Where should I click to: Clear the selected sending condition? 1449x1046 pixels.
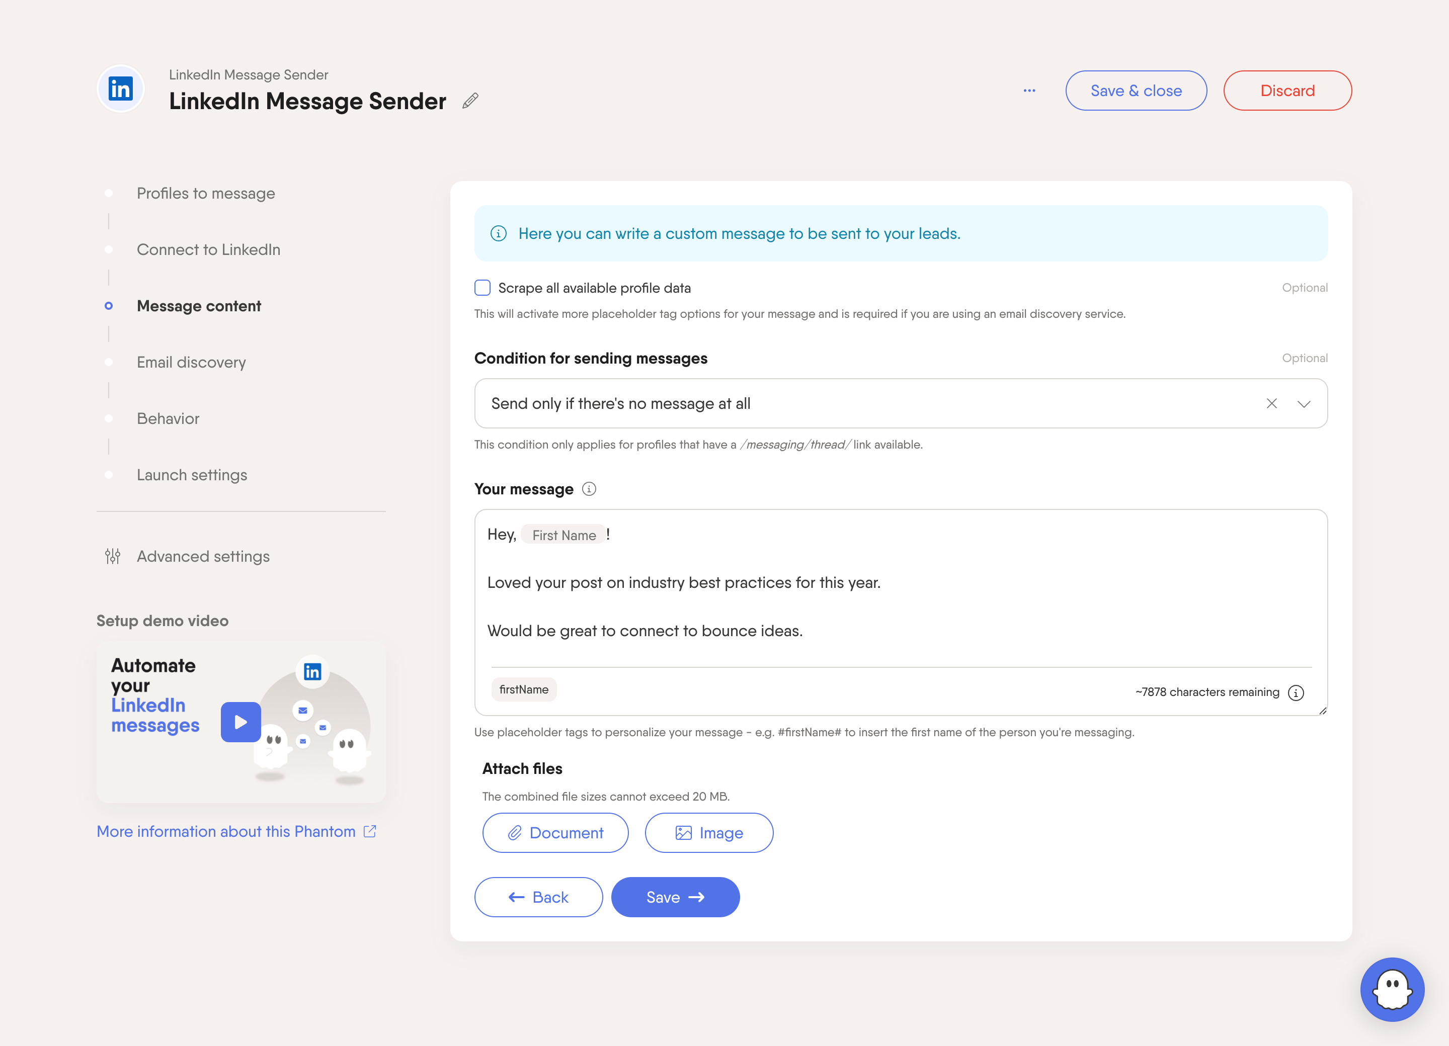pyautogui.click(x=1271, y=404)
